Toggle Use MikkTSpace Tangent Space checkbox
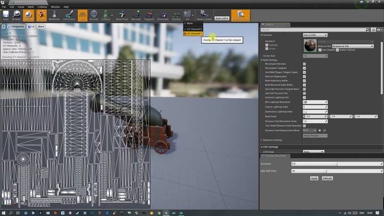This screenshot has width=384, height=216. (304, 72)
